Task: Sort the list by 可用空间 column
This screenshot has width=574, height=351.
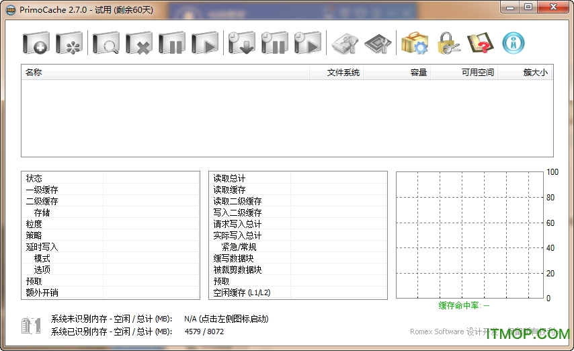Action: pyautogui.click(x=464, y=73)
